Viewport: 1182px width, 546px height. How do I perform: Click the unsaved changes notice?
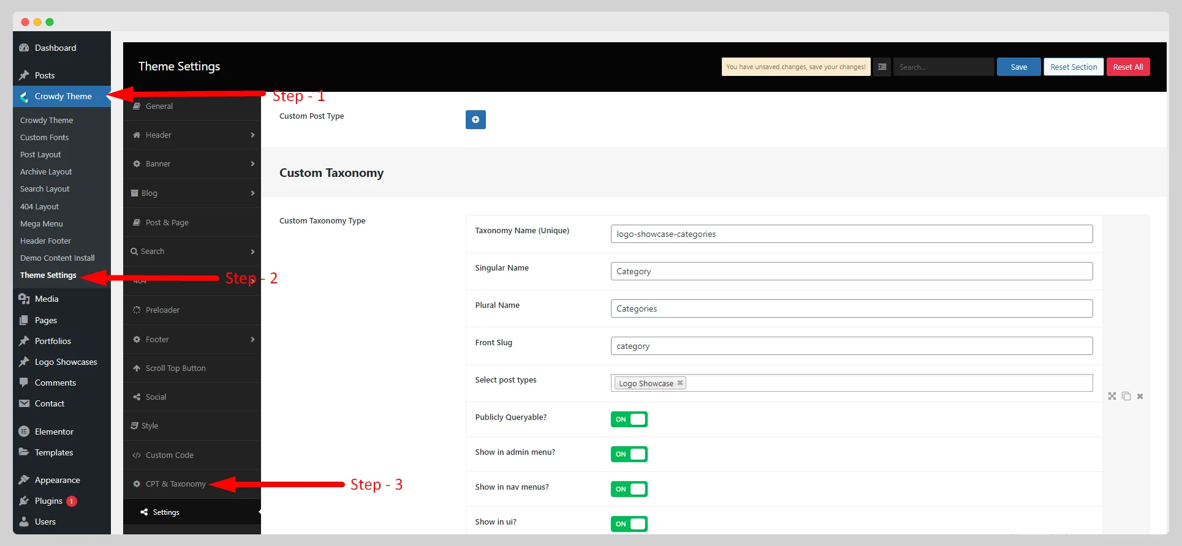(796, 67)
